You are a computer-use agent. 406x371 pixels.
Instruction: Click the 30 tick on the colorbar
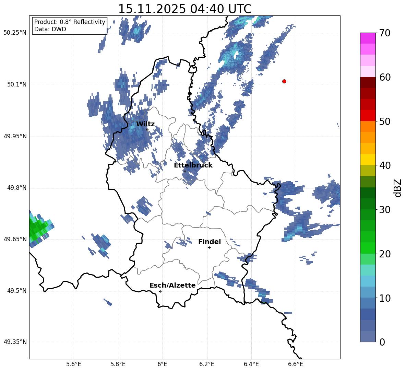pos(385,210)
